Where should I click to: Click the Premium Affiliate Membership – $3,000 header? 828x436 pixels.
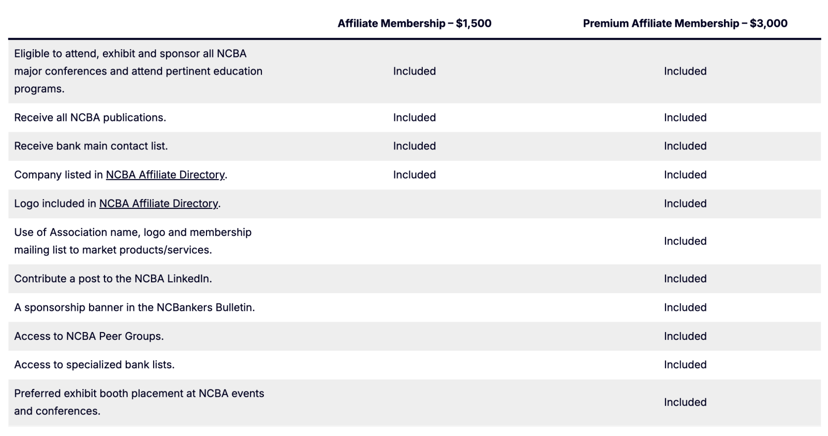tap(685, 23)
